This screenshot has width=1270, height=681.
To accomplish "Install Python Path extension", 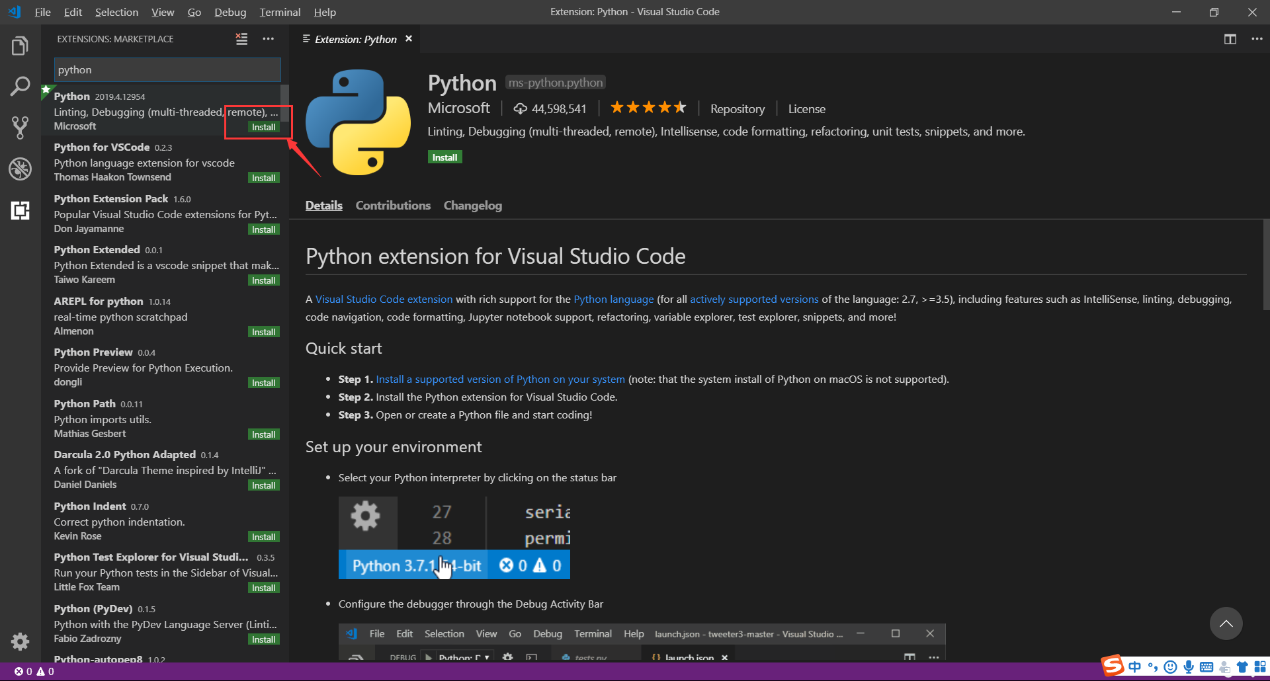I will pyautogui.click(x=264, y=434).
